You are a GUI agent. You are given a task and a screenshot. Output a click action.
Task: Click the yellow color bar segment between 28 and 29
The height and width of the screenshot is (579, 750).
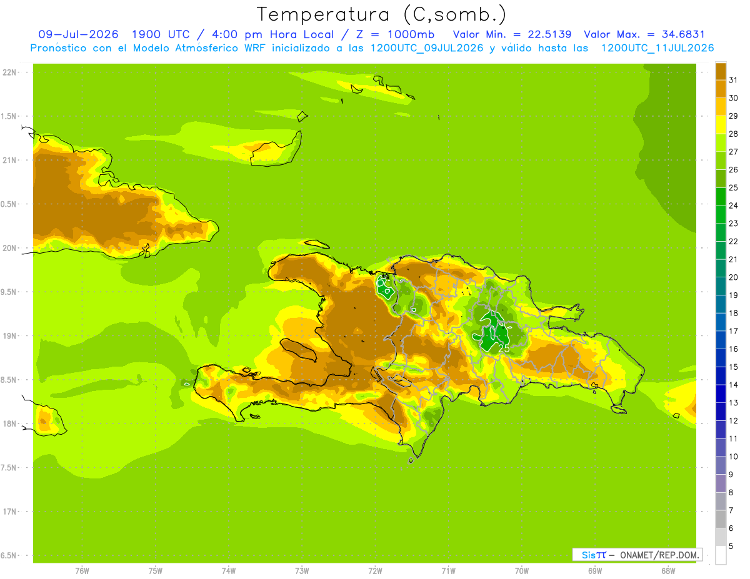(x=721, y=124)
